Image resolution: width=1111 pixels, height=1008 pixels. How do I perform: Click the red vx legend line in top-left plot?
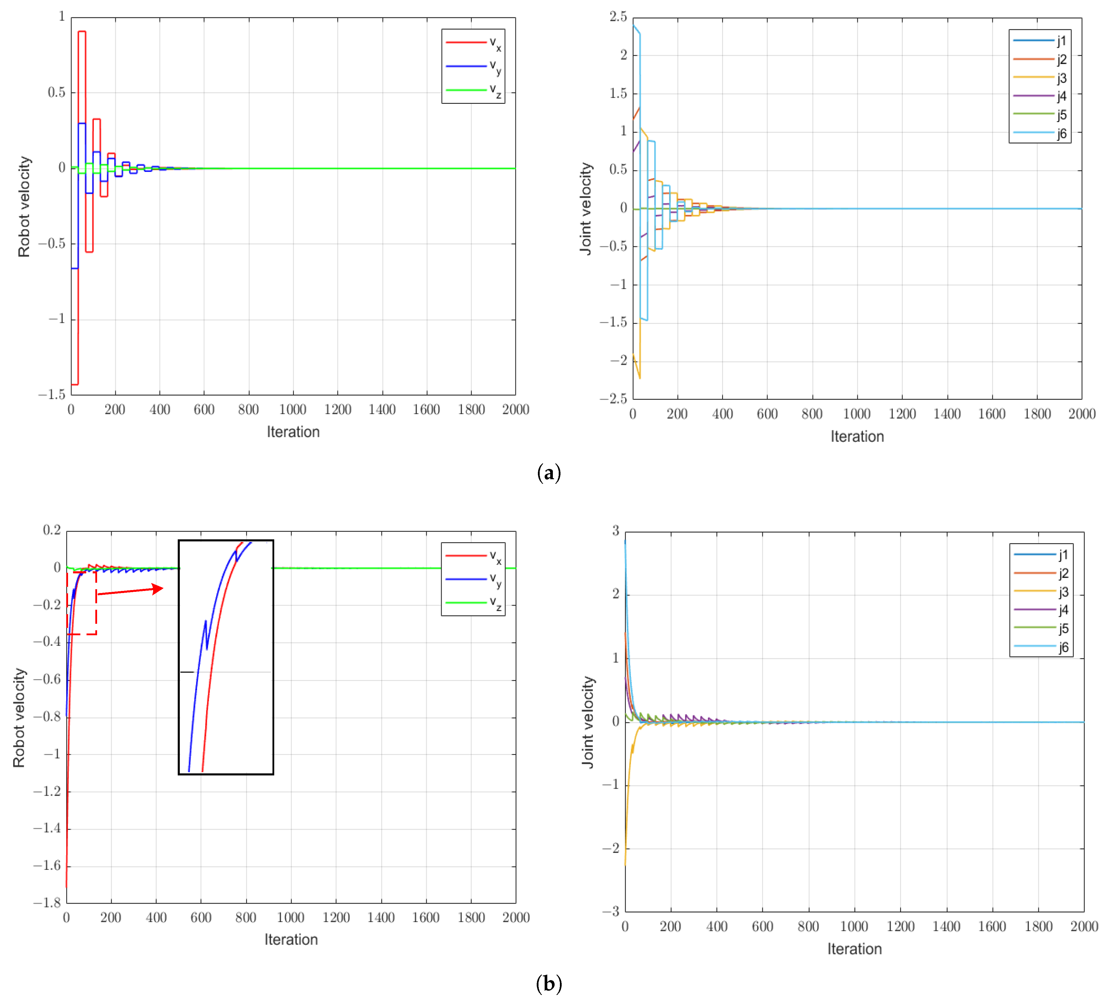466,42
